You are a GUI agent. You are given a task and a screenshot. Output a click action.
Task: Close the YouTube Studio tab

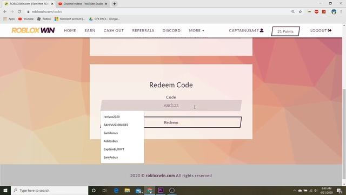106,4
